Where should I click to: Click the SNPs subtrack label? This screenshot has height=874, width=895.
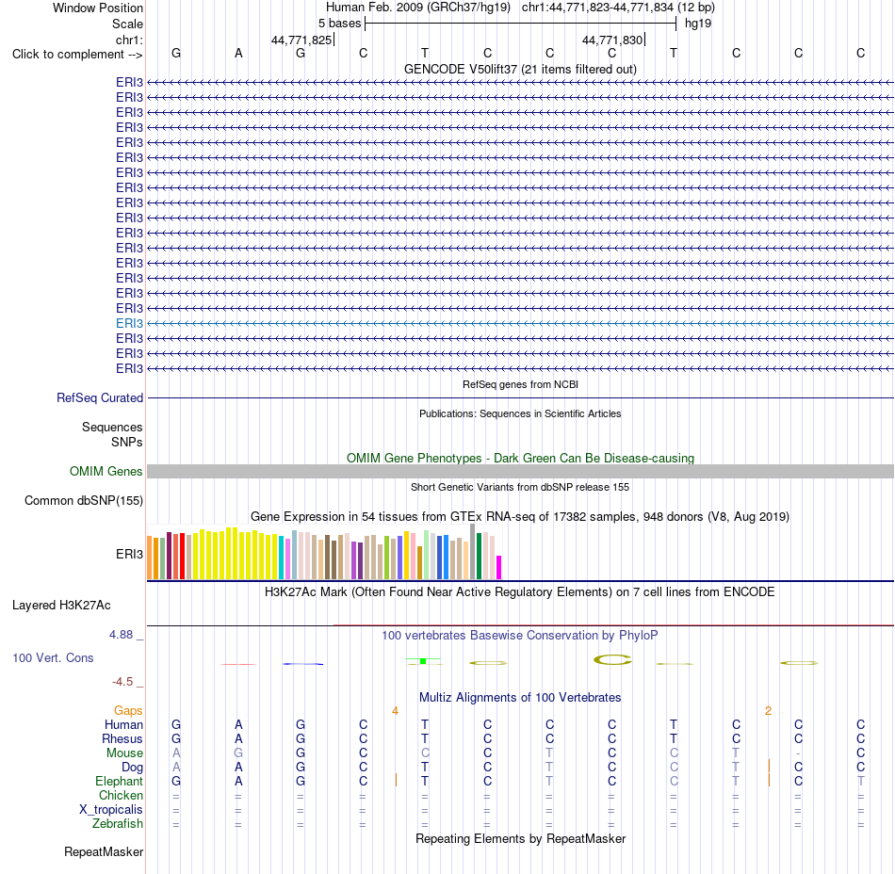[x=127, y=442]
